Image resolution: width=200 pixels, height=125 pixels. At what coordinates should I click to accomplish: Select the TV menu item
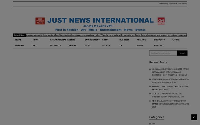121,45
